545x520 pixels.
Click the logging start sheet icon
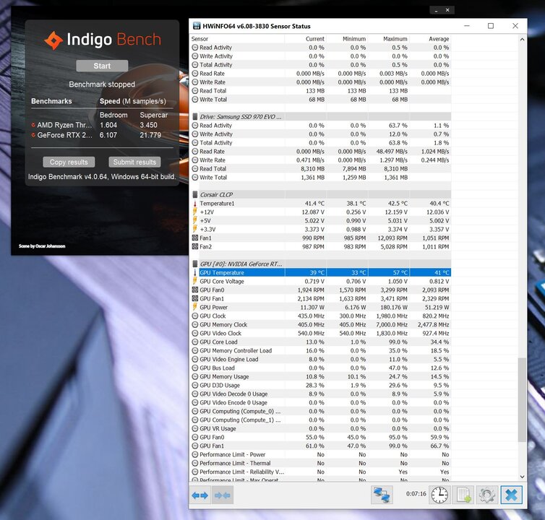[463, 495]
